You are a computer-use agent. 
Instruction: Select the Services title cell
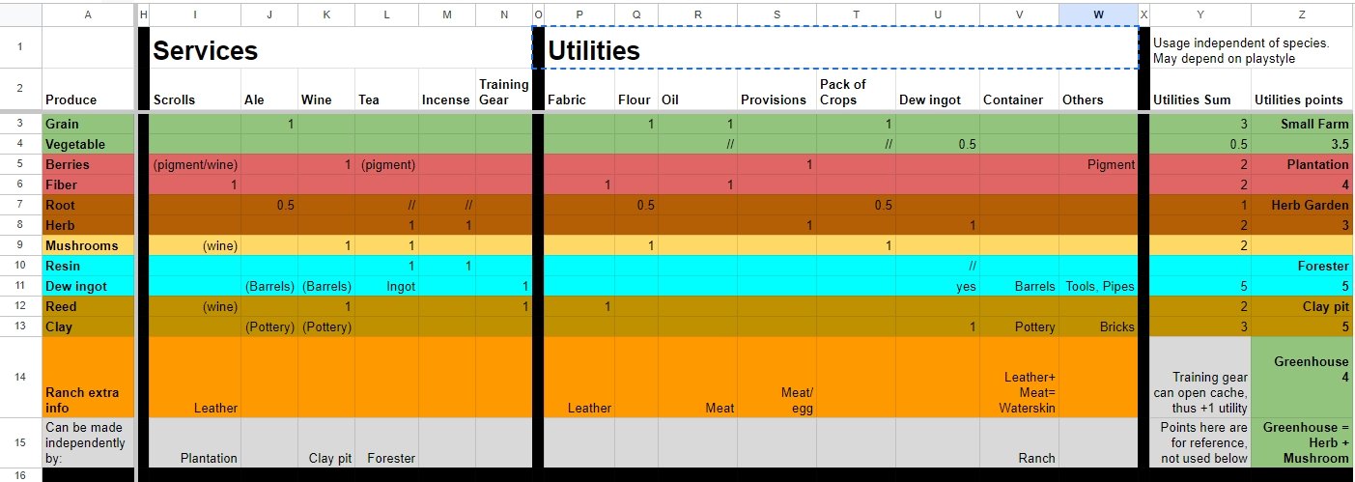tap(338, 50)
